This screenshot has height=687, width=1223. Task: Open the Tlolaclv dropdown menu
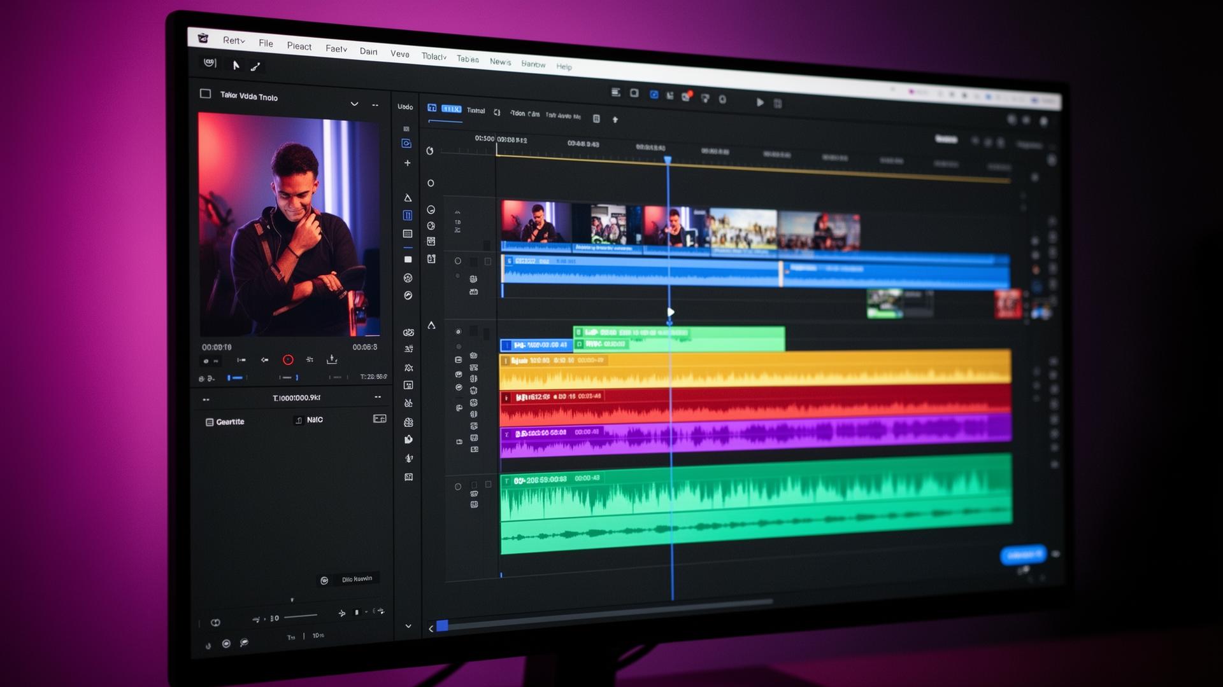(434, 57)
